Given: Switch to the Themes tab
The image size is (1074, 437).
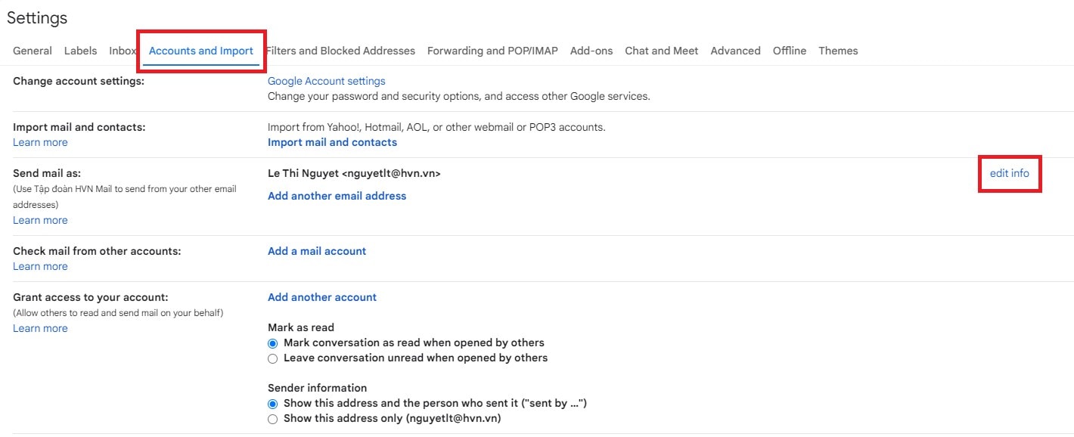Looking at the screenshot, I should pos(838,51).
